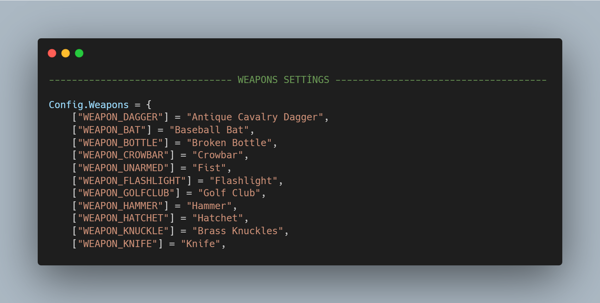Click the "Fist" string value

click(209, 168)
